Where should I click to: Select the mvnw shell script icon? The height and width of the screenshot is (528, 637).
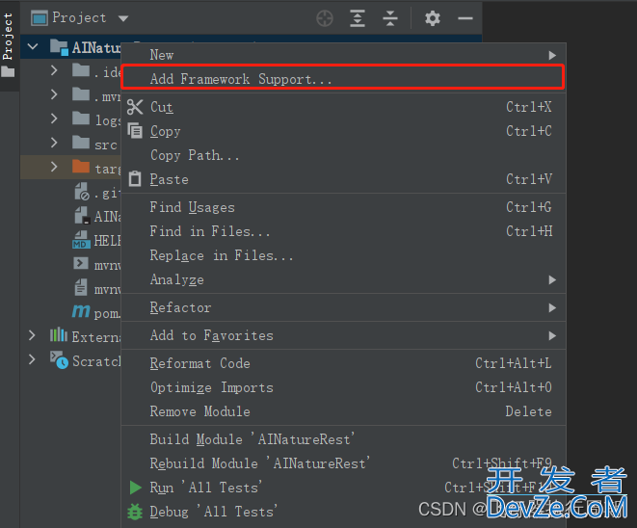(x=81, y=263)
